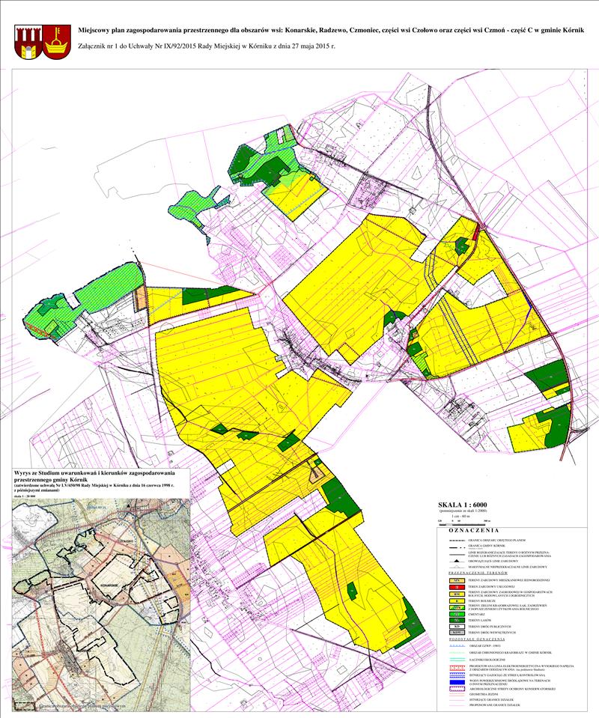Image resolution: width=599 pixels, height=718 pixels.
Task: Click the 'GRANICA GMINY KÓRNIK' legend label
Action: (x=487, y=546)
